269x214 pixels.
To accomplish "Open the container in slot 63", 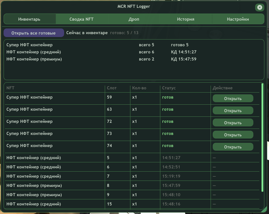I will tap(233, 111).
